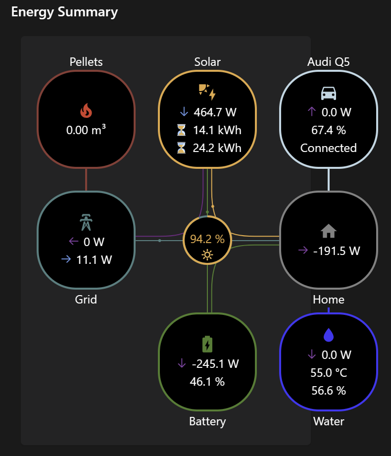Click Battery state of charge 46.1 %

click(x=207, y=382)
